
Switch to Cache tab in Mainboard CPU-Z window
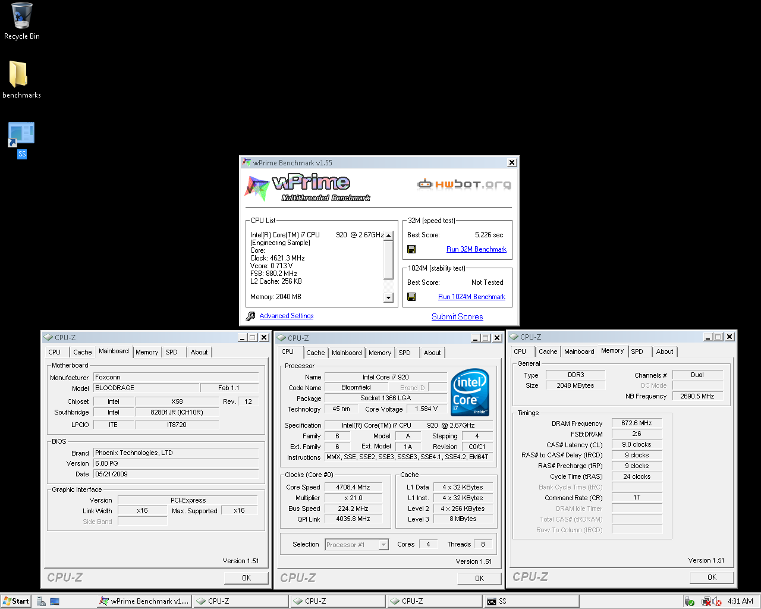point(82,352)
